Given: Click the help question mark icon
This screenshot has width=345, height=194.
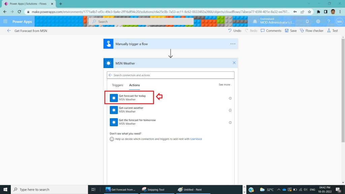Looking at the screenshot, I should (x=328, y=22).
